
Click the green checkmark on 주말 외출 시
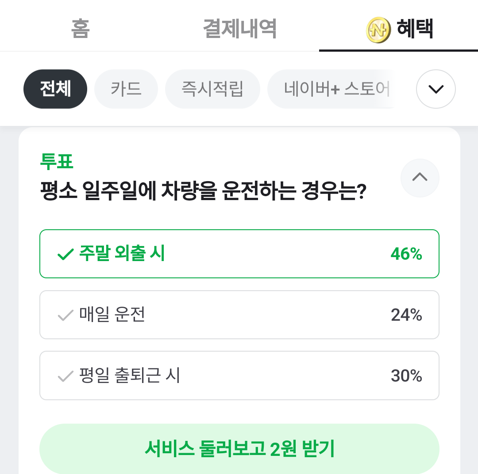[65, 254]
